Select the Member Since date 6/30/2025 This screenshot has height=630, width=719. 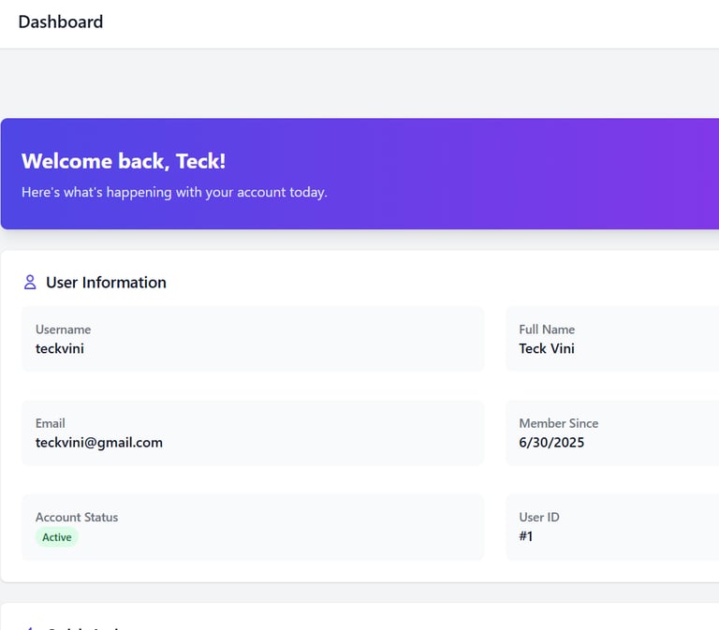tap(551, 443)
